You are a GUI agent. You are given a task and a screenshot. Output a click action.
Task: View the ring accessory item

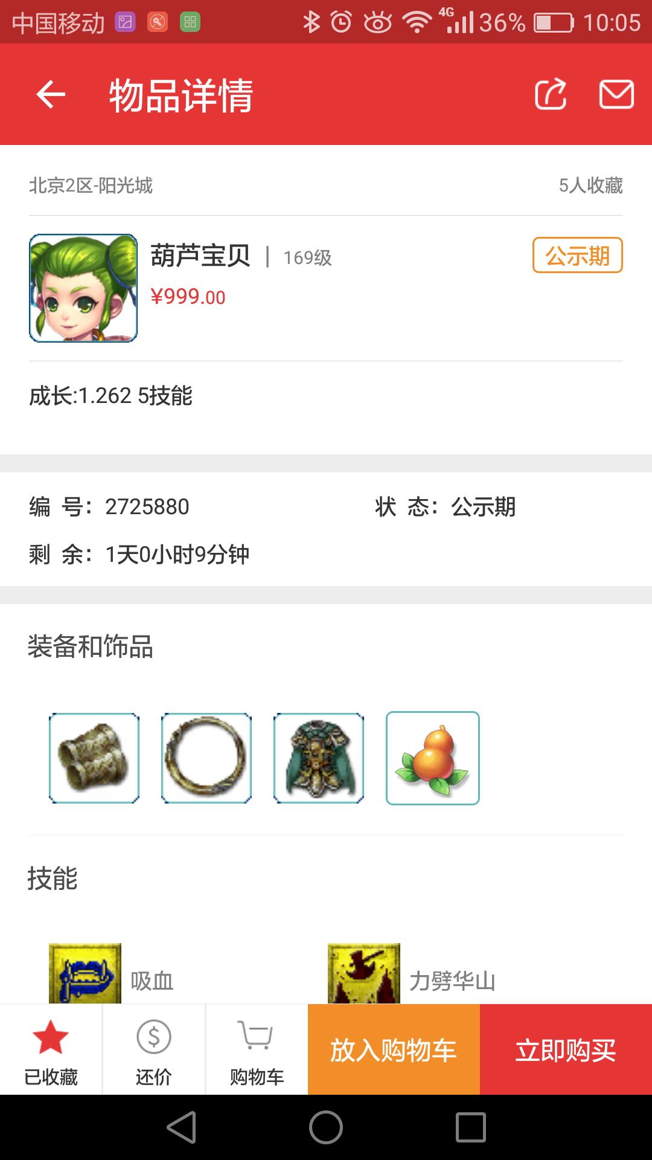point(206,758)
